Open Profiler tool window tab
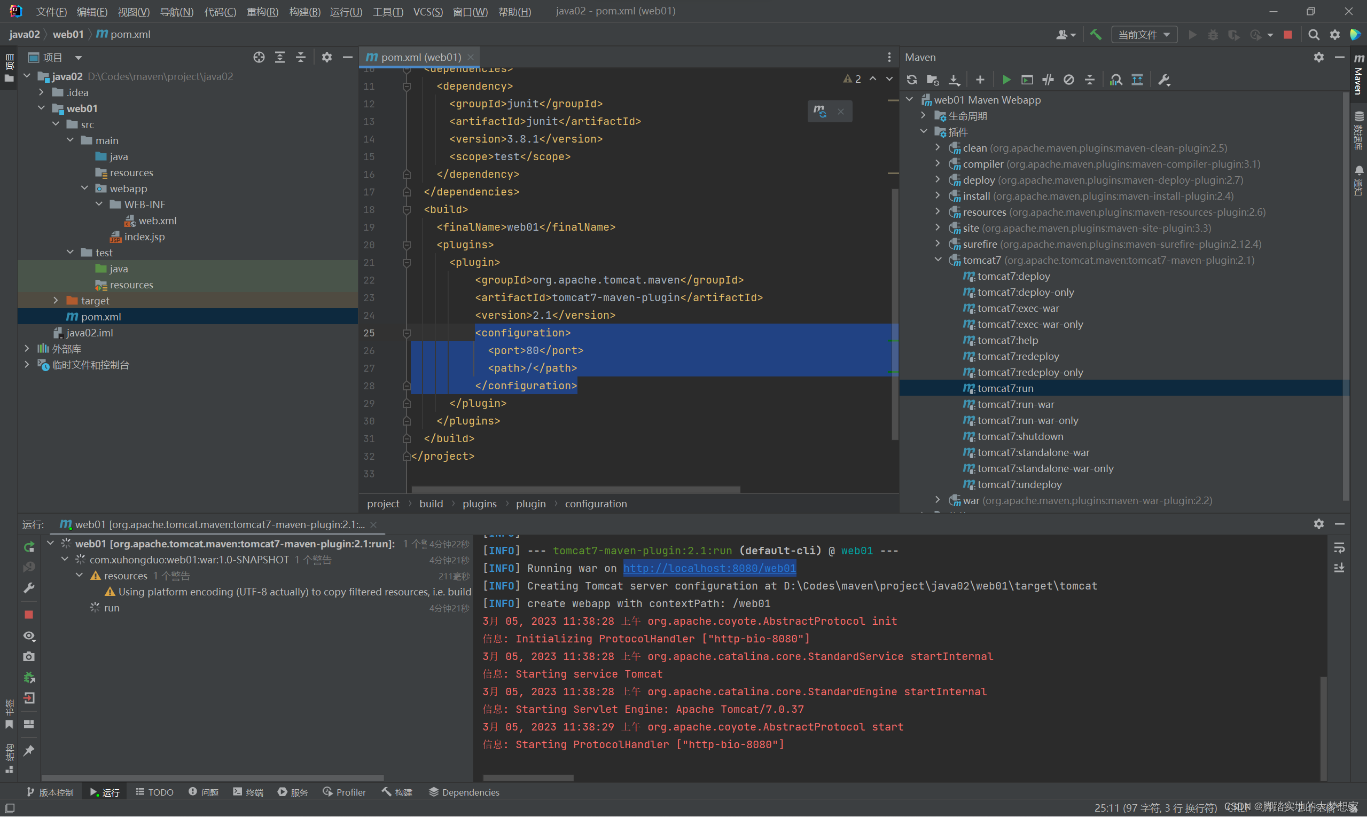Image resolution: width=1367 pixels, height=817 pixels. pyautogui.click(x=344, y=792)
